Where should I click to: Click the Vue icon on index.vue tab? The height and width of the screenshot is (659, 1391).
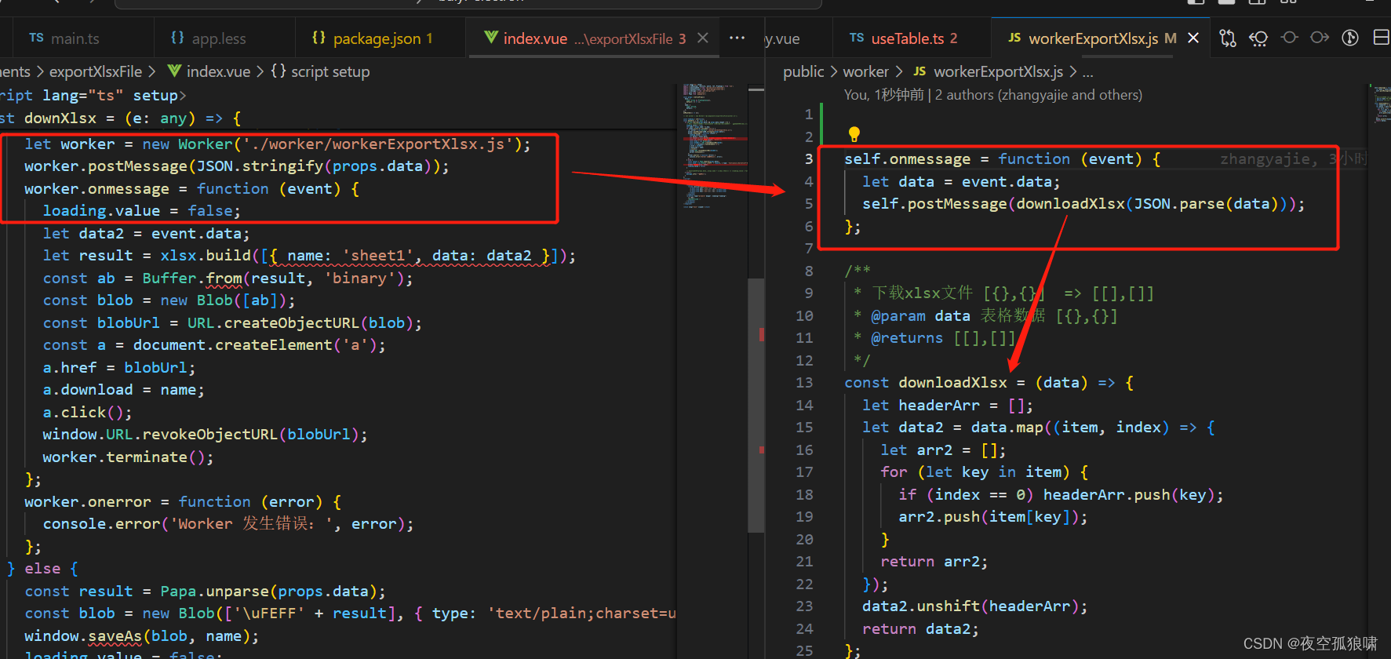491,38
